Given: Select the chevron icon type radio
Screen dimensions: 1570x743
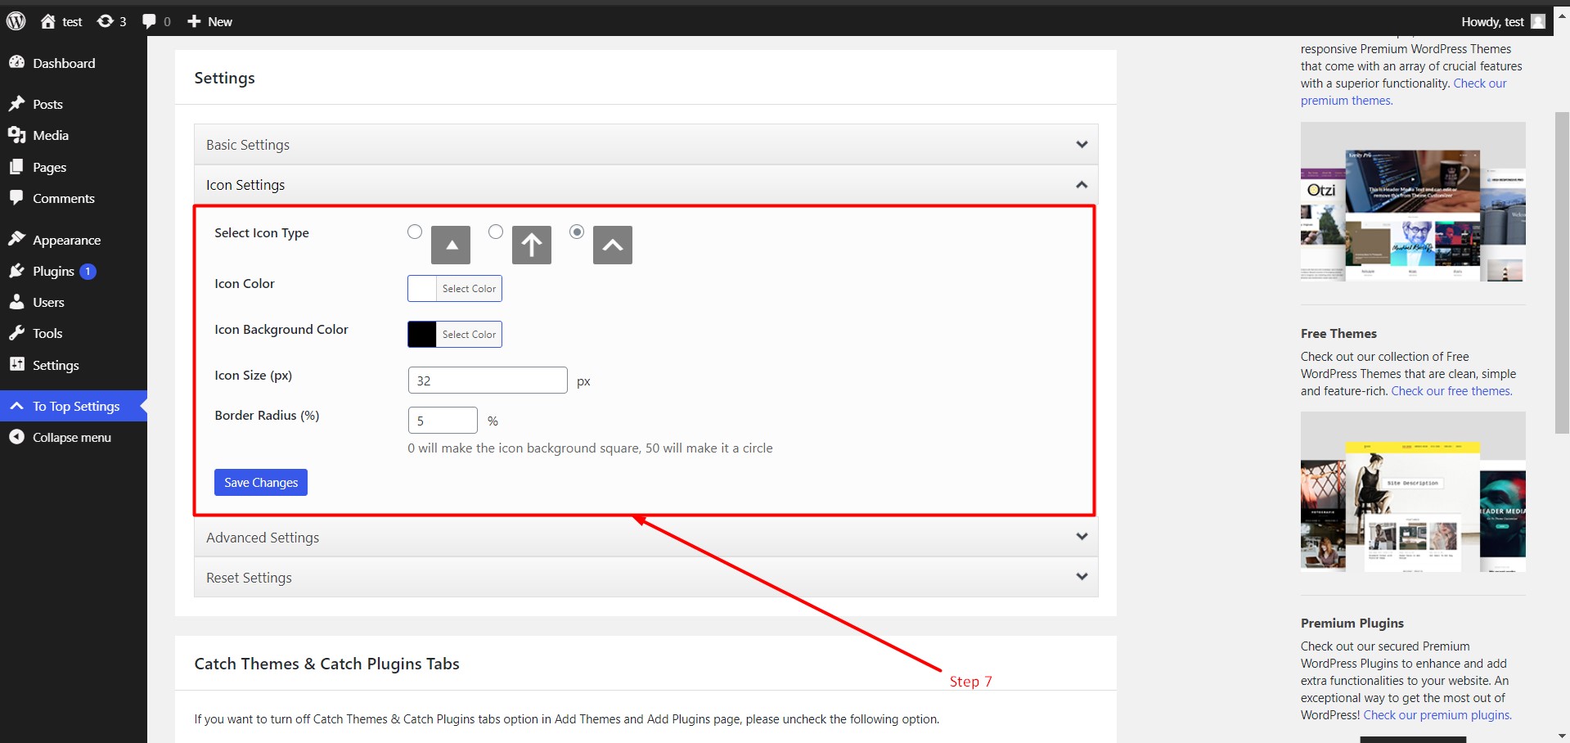Looking at the screenshot, I should (577, 232).
